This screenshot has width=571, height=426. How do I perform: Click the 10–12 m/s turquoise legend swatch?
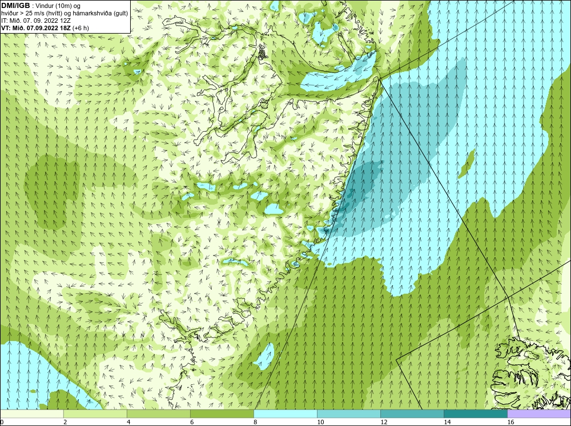coord(348,414)
